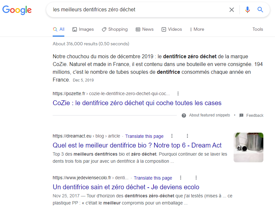Click the Feedback flag icon

[x=241, y=115]
